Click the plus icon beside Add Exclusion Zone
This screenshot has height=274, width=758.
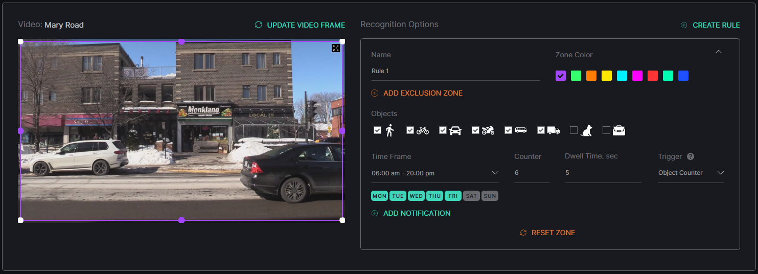click(x=375, y=93)
